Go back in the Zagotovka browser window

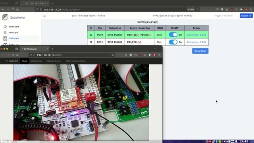3,10
